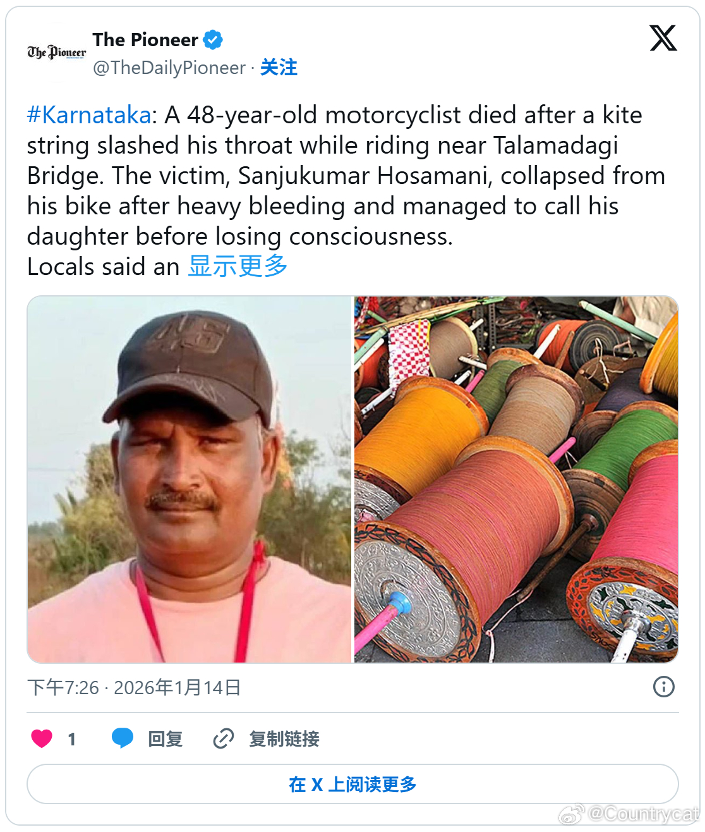The height and width of the screenshot is (832, 705).
Task: Expand tweet text with 显示更多
Action: (238, 266)
